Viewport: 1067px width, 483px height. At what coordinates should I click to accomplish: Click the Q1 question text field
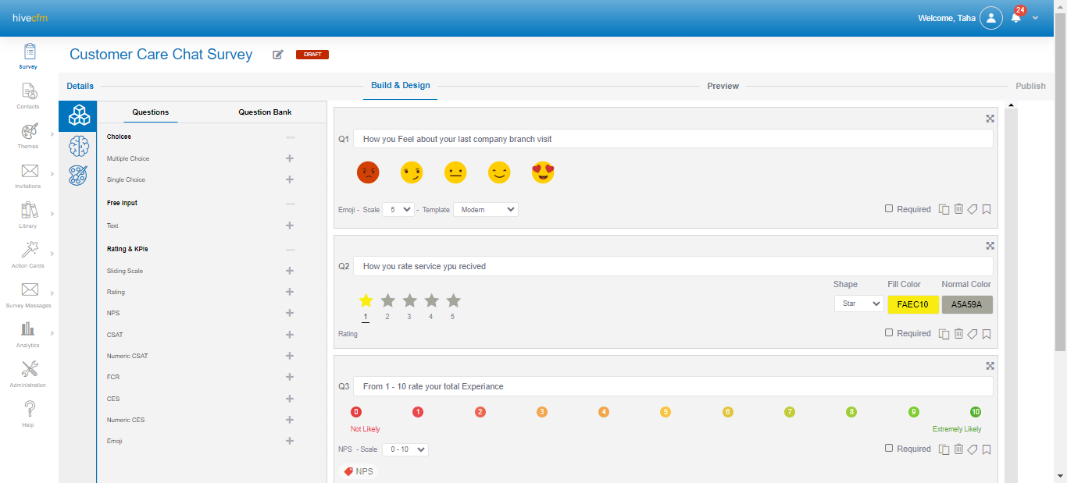673,139
